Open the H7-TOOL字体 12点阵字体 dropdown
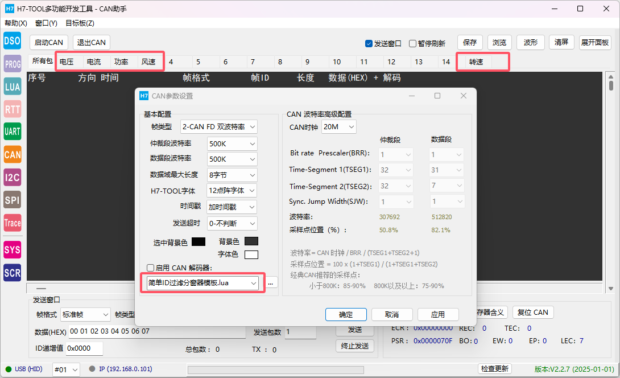This screenshot has width=620, height=378. pos(232,190)
